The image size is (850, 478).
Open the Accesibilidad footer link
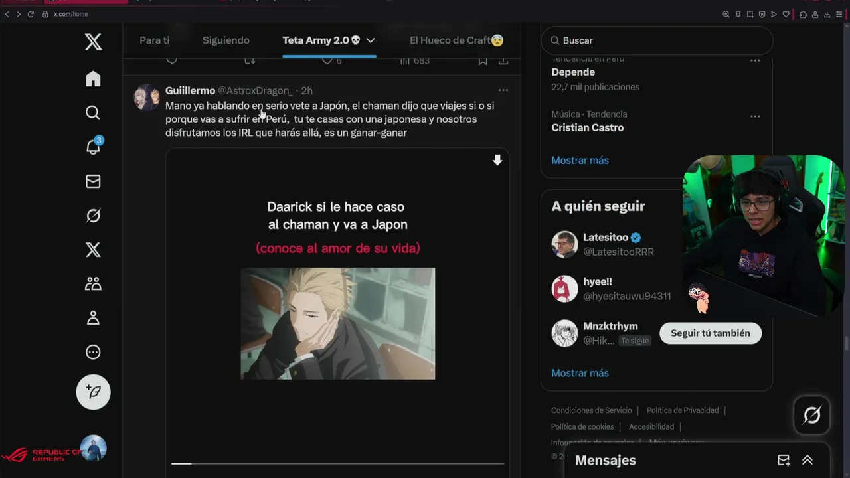tap(651, 426)
